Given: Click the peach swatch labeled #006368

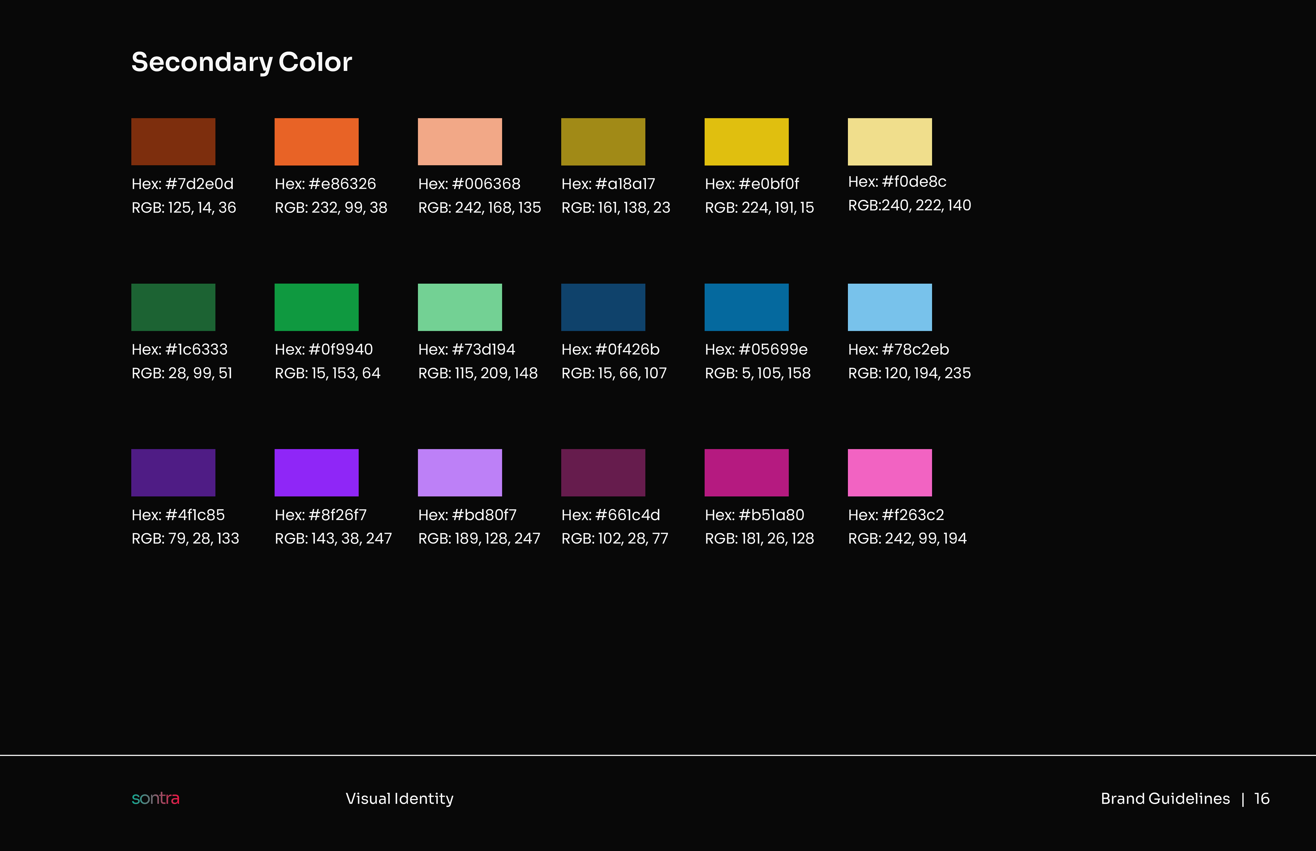Looking at the screenshot, I should [x=460, y=141].
